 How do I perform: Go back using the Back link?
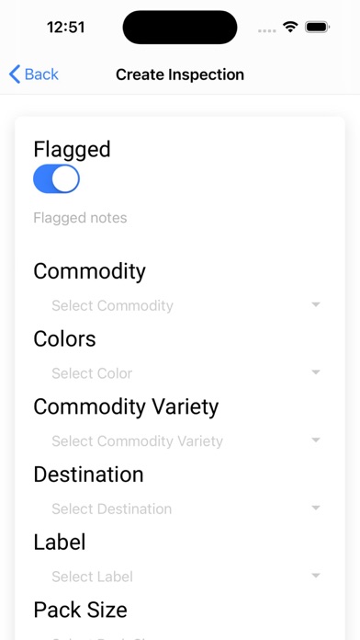(x=33, y=74)
